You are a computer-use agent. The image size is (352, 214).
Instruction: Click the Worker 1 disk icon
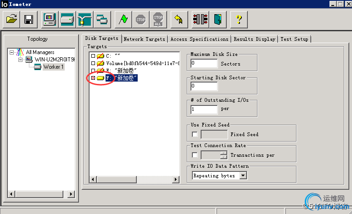pyautogui.click(x=38, y=67)
